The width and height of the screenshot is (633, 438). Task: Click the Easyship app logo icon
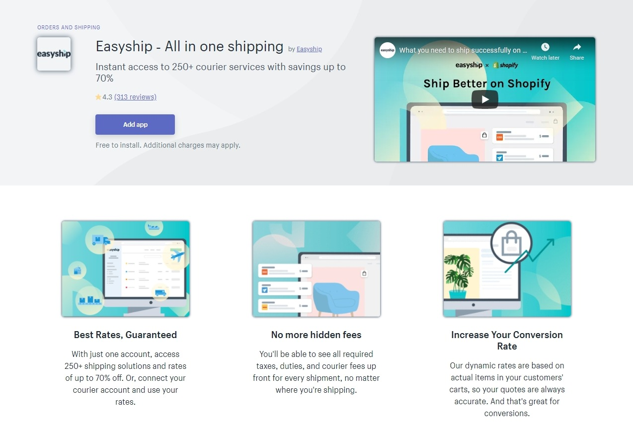click(54, 54)
